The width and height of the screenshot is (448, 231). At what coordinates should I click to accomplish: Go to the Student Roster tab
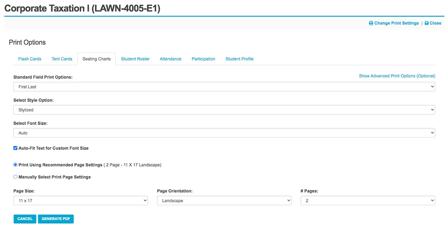coord(135,59)
